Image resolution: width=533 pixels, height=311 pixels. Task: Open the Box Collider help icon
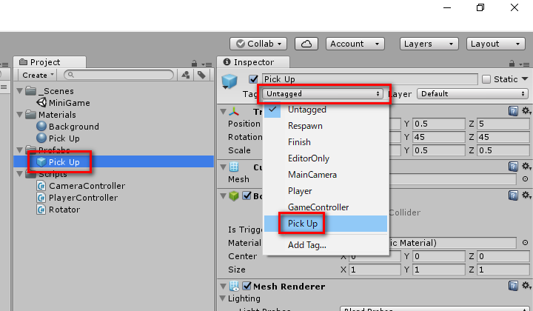[513, 195]
